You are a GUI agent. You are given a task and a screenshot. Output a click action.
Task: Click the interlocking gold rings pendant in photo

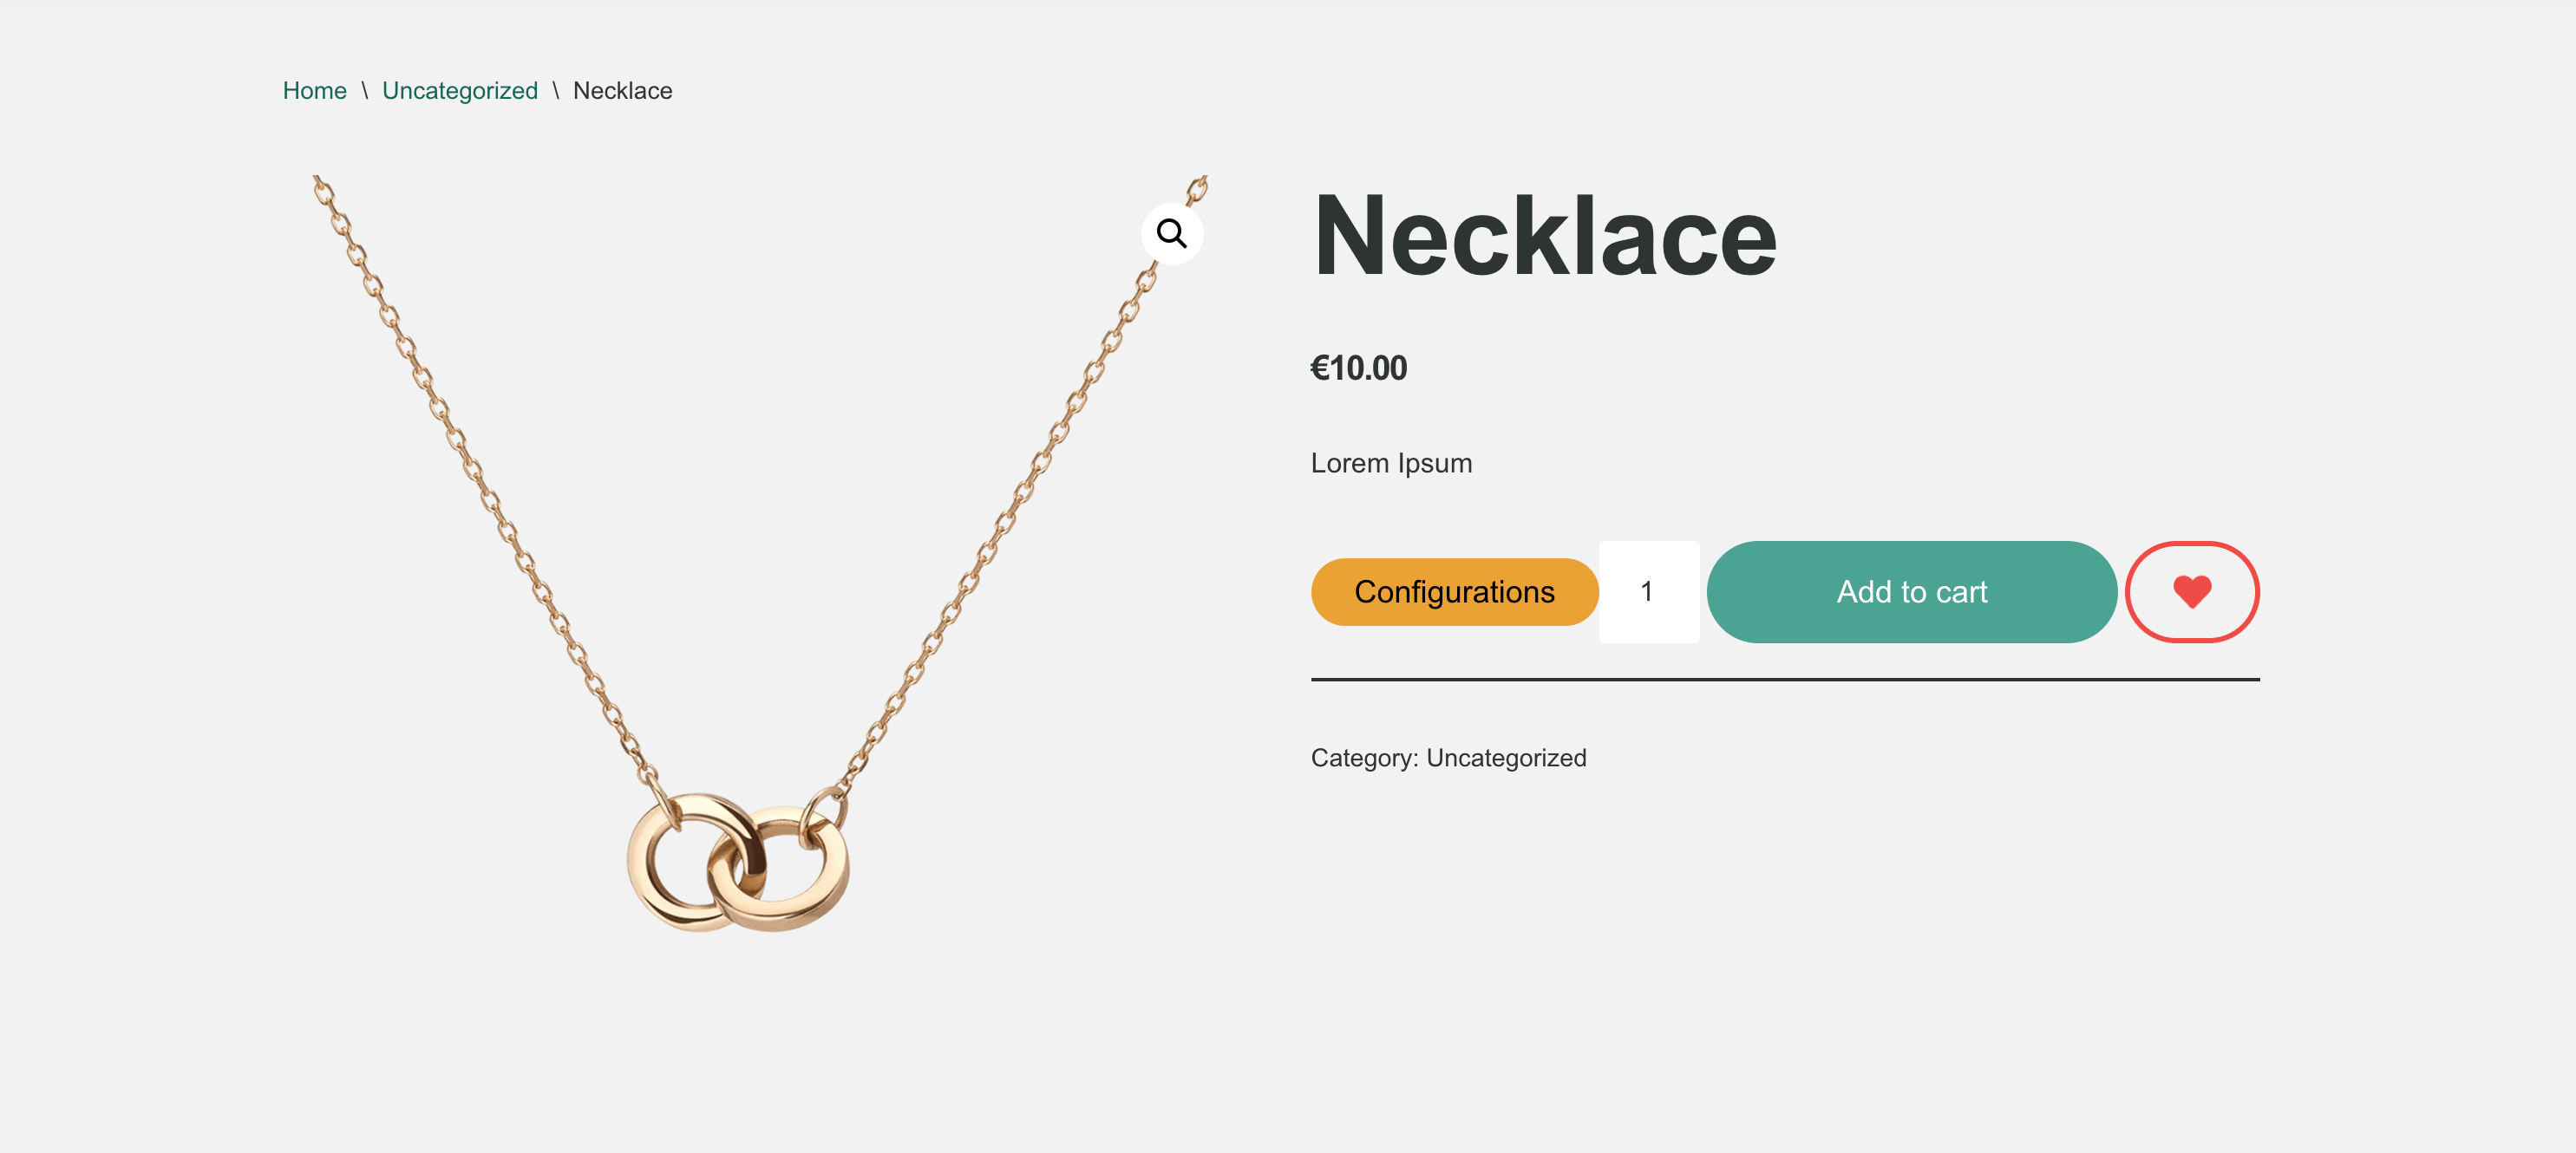(x=738, y=861)
